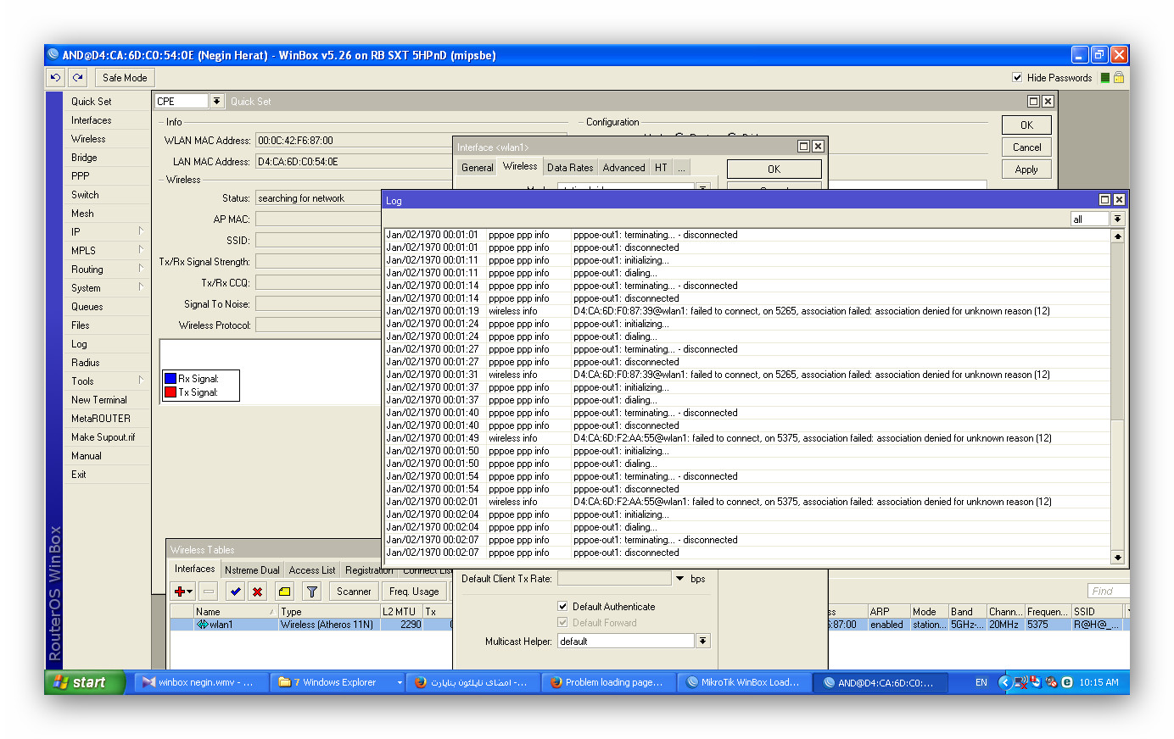Restore the Interface wlan1 dialog size
1174x739 pixels.
point(803,147)
